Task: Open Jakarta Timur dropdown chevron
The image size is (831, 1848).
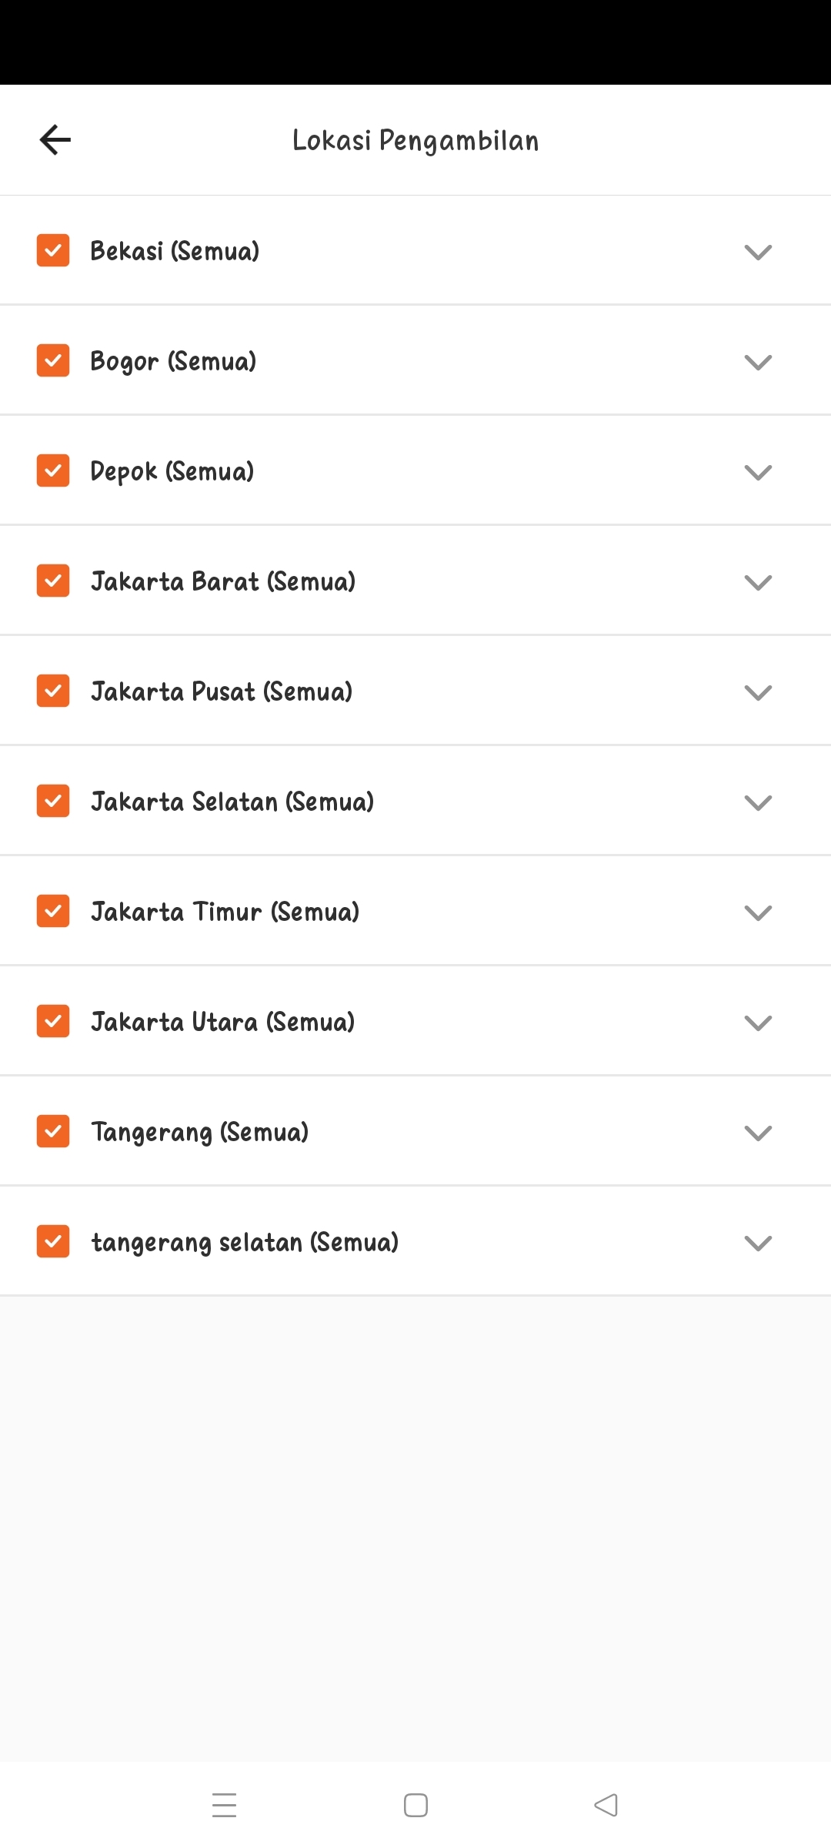Action: (x=758, y=912)
